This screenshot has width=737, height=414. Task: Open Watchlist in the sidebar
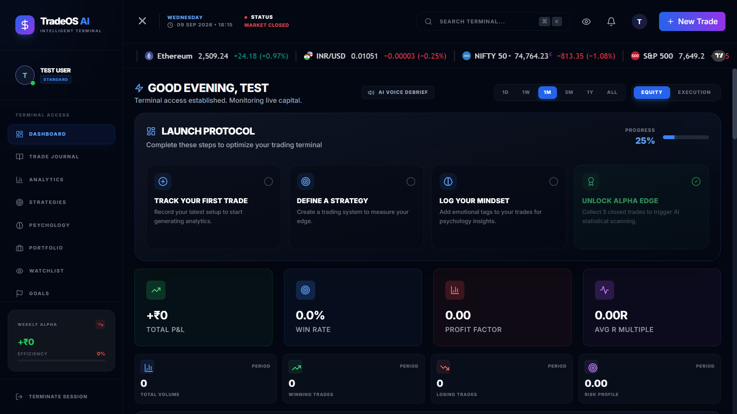61,271
